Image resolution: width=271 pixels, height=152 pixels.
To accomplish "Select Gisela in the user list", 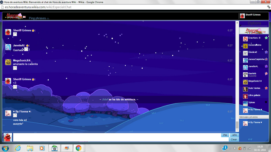I will tap(252, 52).
